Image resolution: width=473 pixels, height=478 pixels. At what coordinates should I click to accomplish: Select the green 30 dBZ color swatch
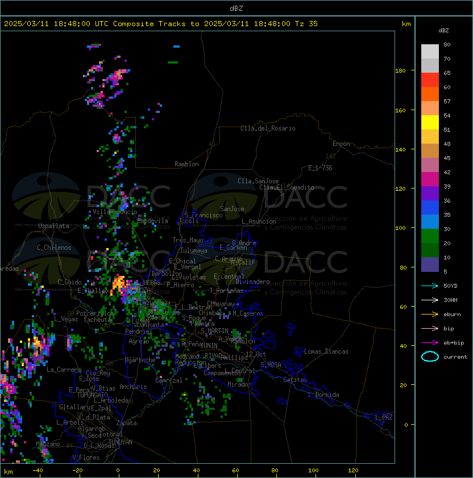[430, 236]
